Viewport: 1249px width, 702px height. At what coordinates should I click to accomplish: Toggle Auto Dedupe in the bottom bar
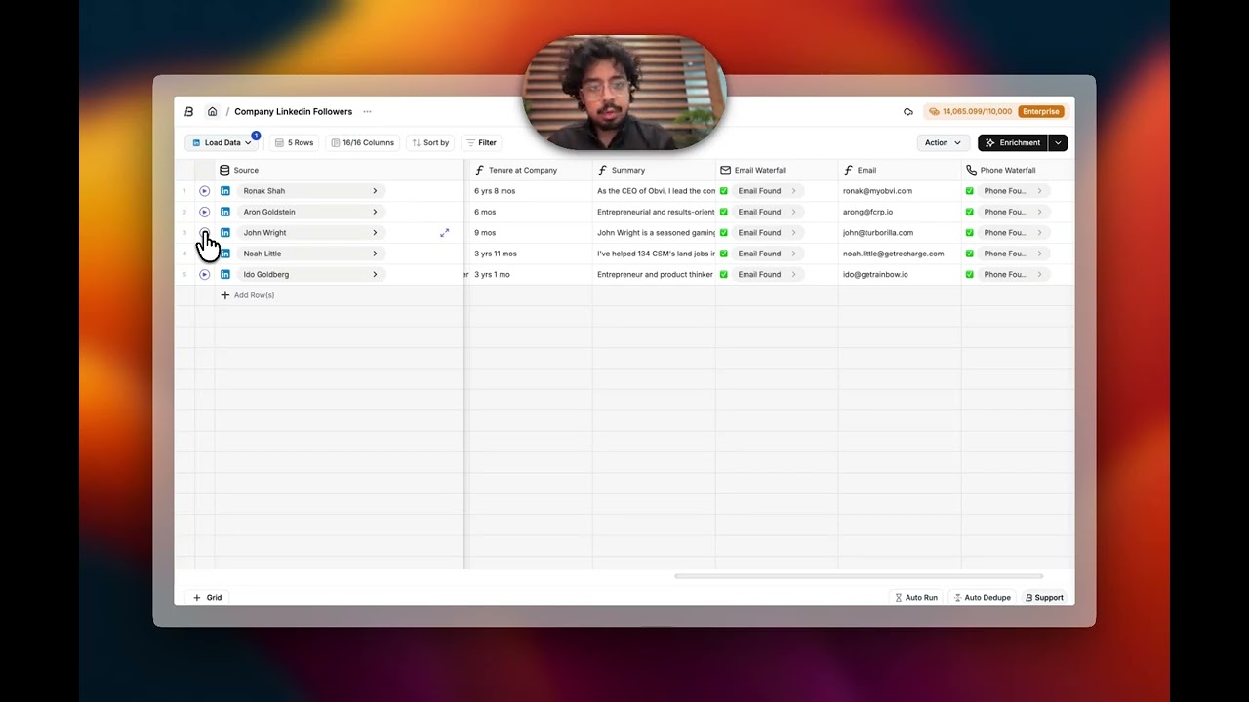click(x=982, y=598)
